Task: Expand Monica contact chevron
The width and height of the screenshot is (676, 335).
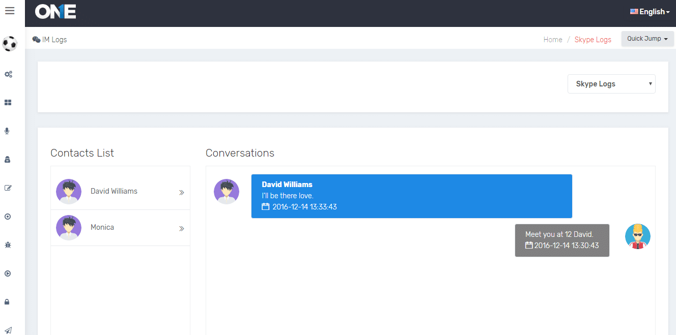Action: (181, 229)
